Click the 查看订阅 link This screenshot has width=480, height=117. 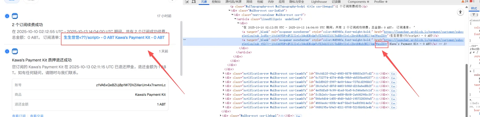click(x=19, y=116)
